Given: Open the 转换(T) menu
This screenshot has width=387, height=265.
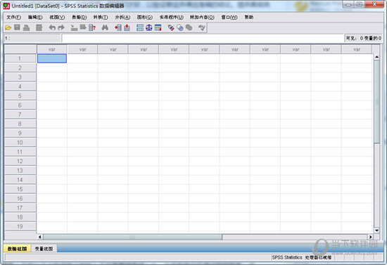Looking at the screenshot, I should pyautogui.click(x=101, y=18).
